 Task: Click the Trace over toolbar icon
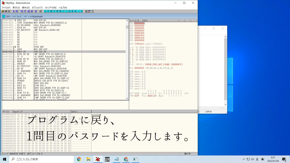click(32, 11)
